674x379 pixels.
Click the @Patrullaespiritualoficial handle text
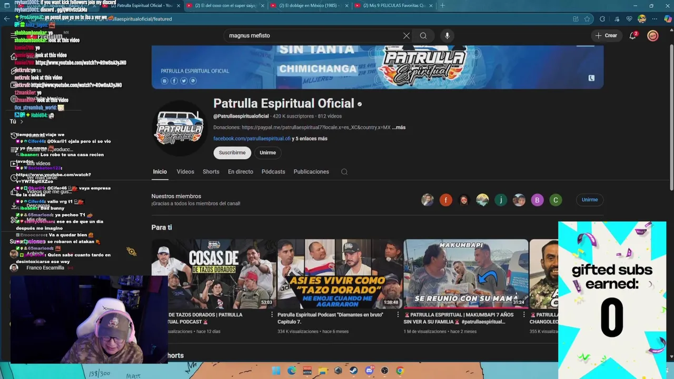pyautogui.click(x=241, y=116)
